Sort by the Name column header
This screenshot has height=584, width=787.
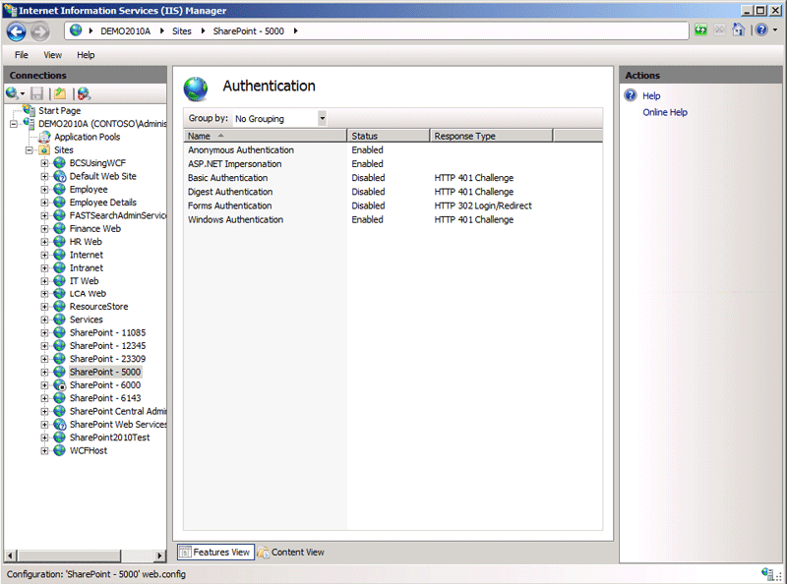(265, 136)
